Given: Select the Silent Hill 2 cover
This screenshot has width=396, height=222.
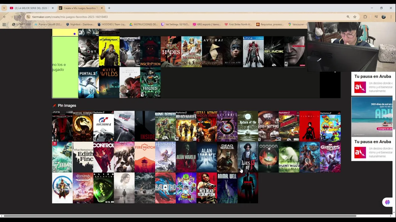Looking at the screenshot, I should click(x=289, y=157).
